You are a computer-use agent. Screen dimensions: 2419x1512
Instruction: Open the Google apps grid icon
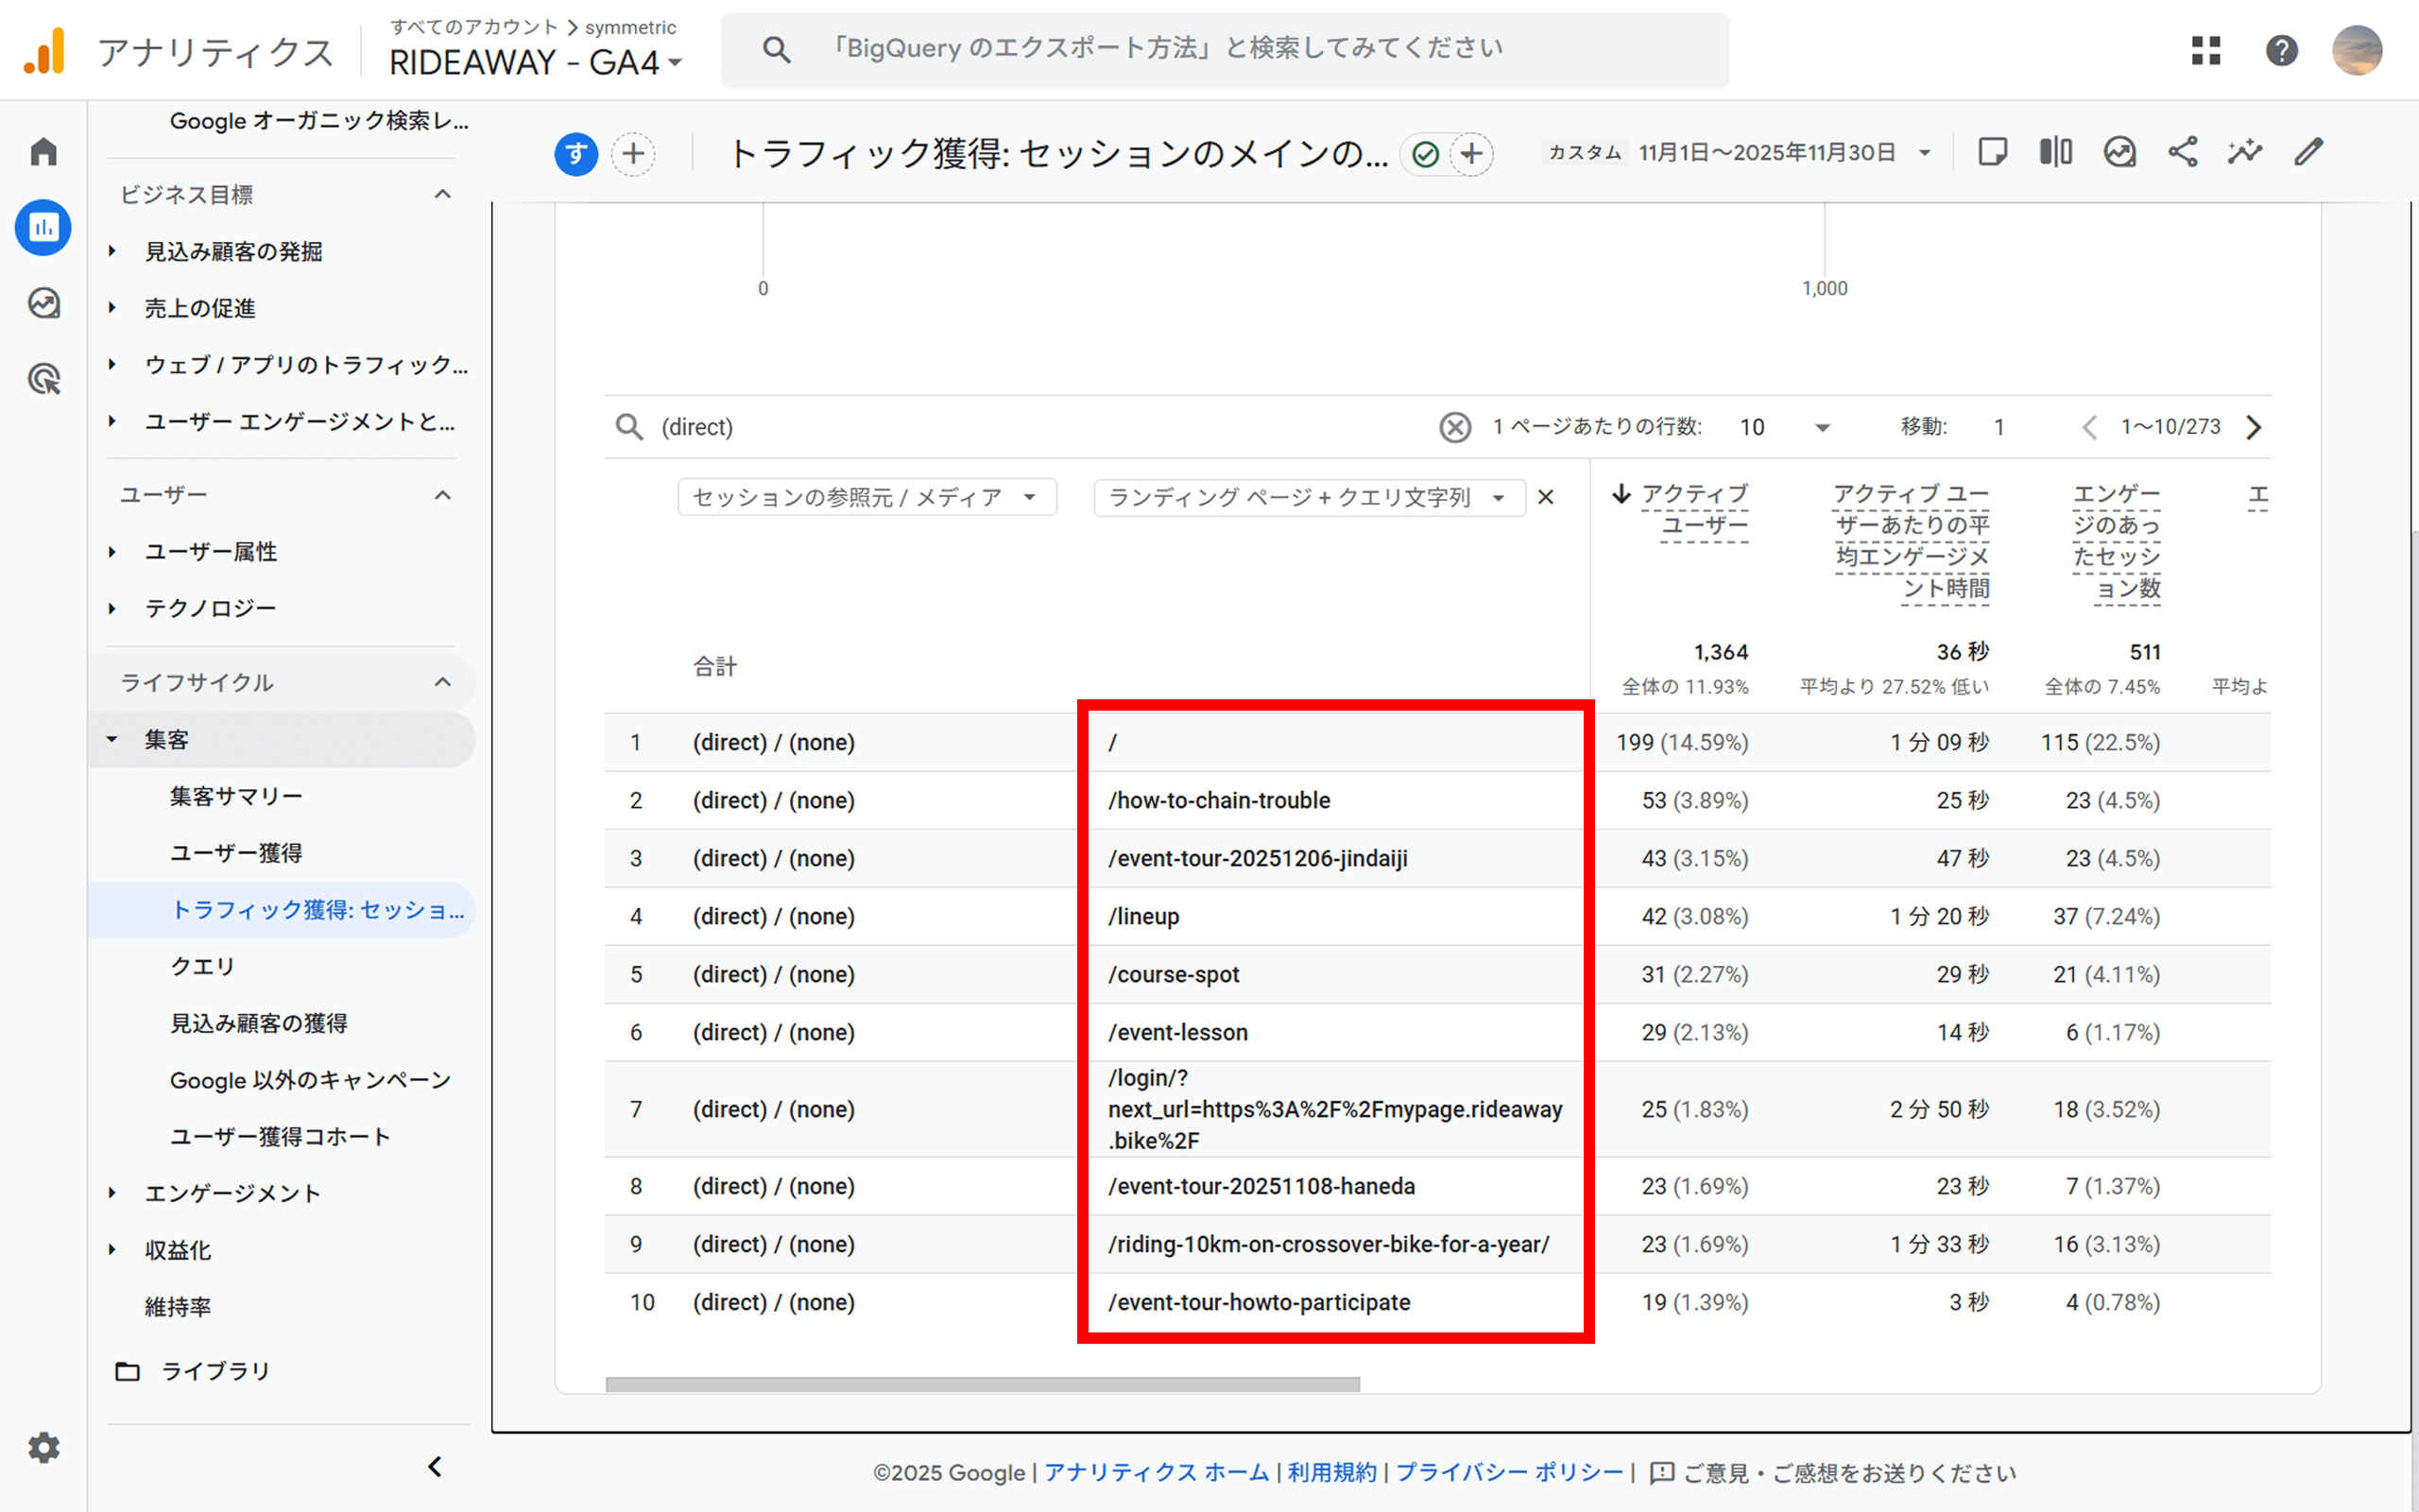click(2205, 50)
